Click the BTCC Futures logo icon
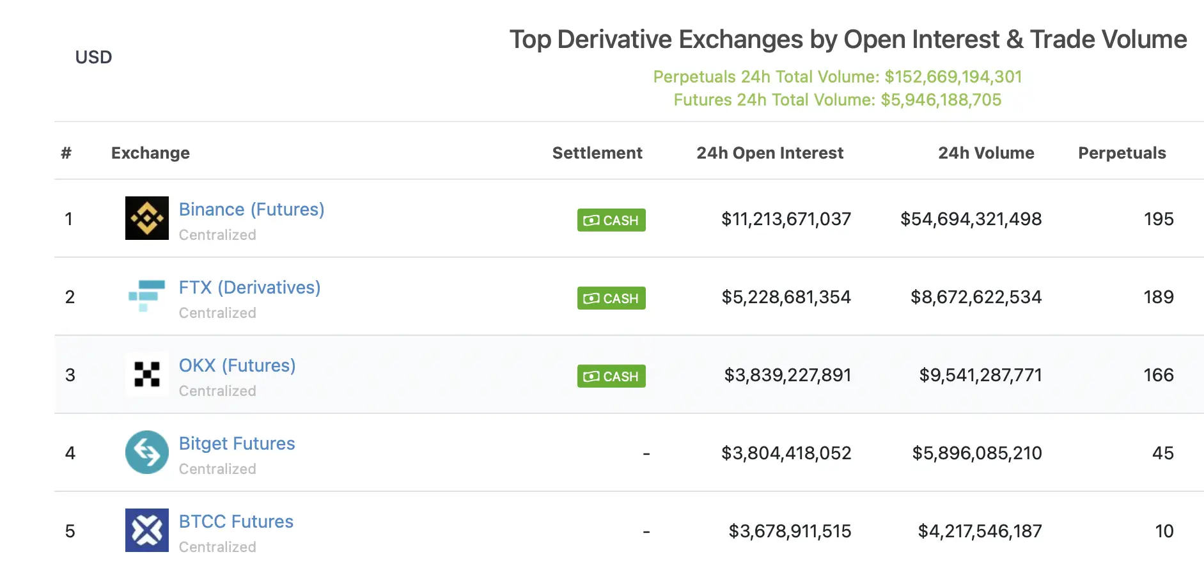 click(147, 530)
